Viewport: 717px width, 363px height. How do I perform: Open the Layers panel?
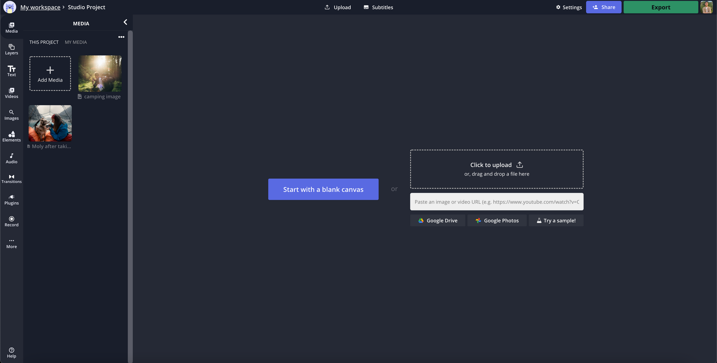[11, 49]
